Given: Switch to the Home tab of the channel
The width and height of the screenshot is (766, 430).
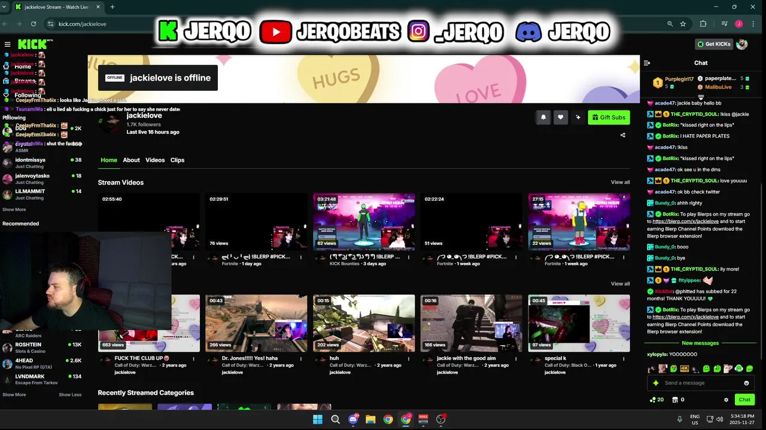Looking at the screenshot, I should (x=109, y=160).
